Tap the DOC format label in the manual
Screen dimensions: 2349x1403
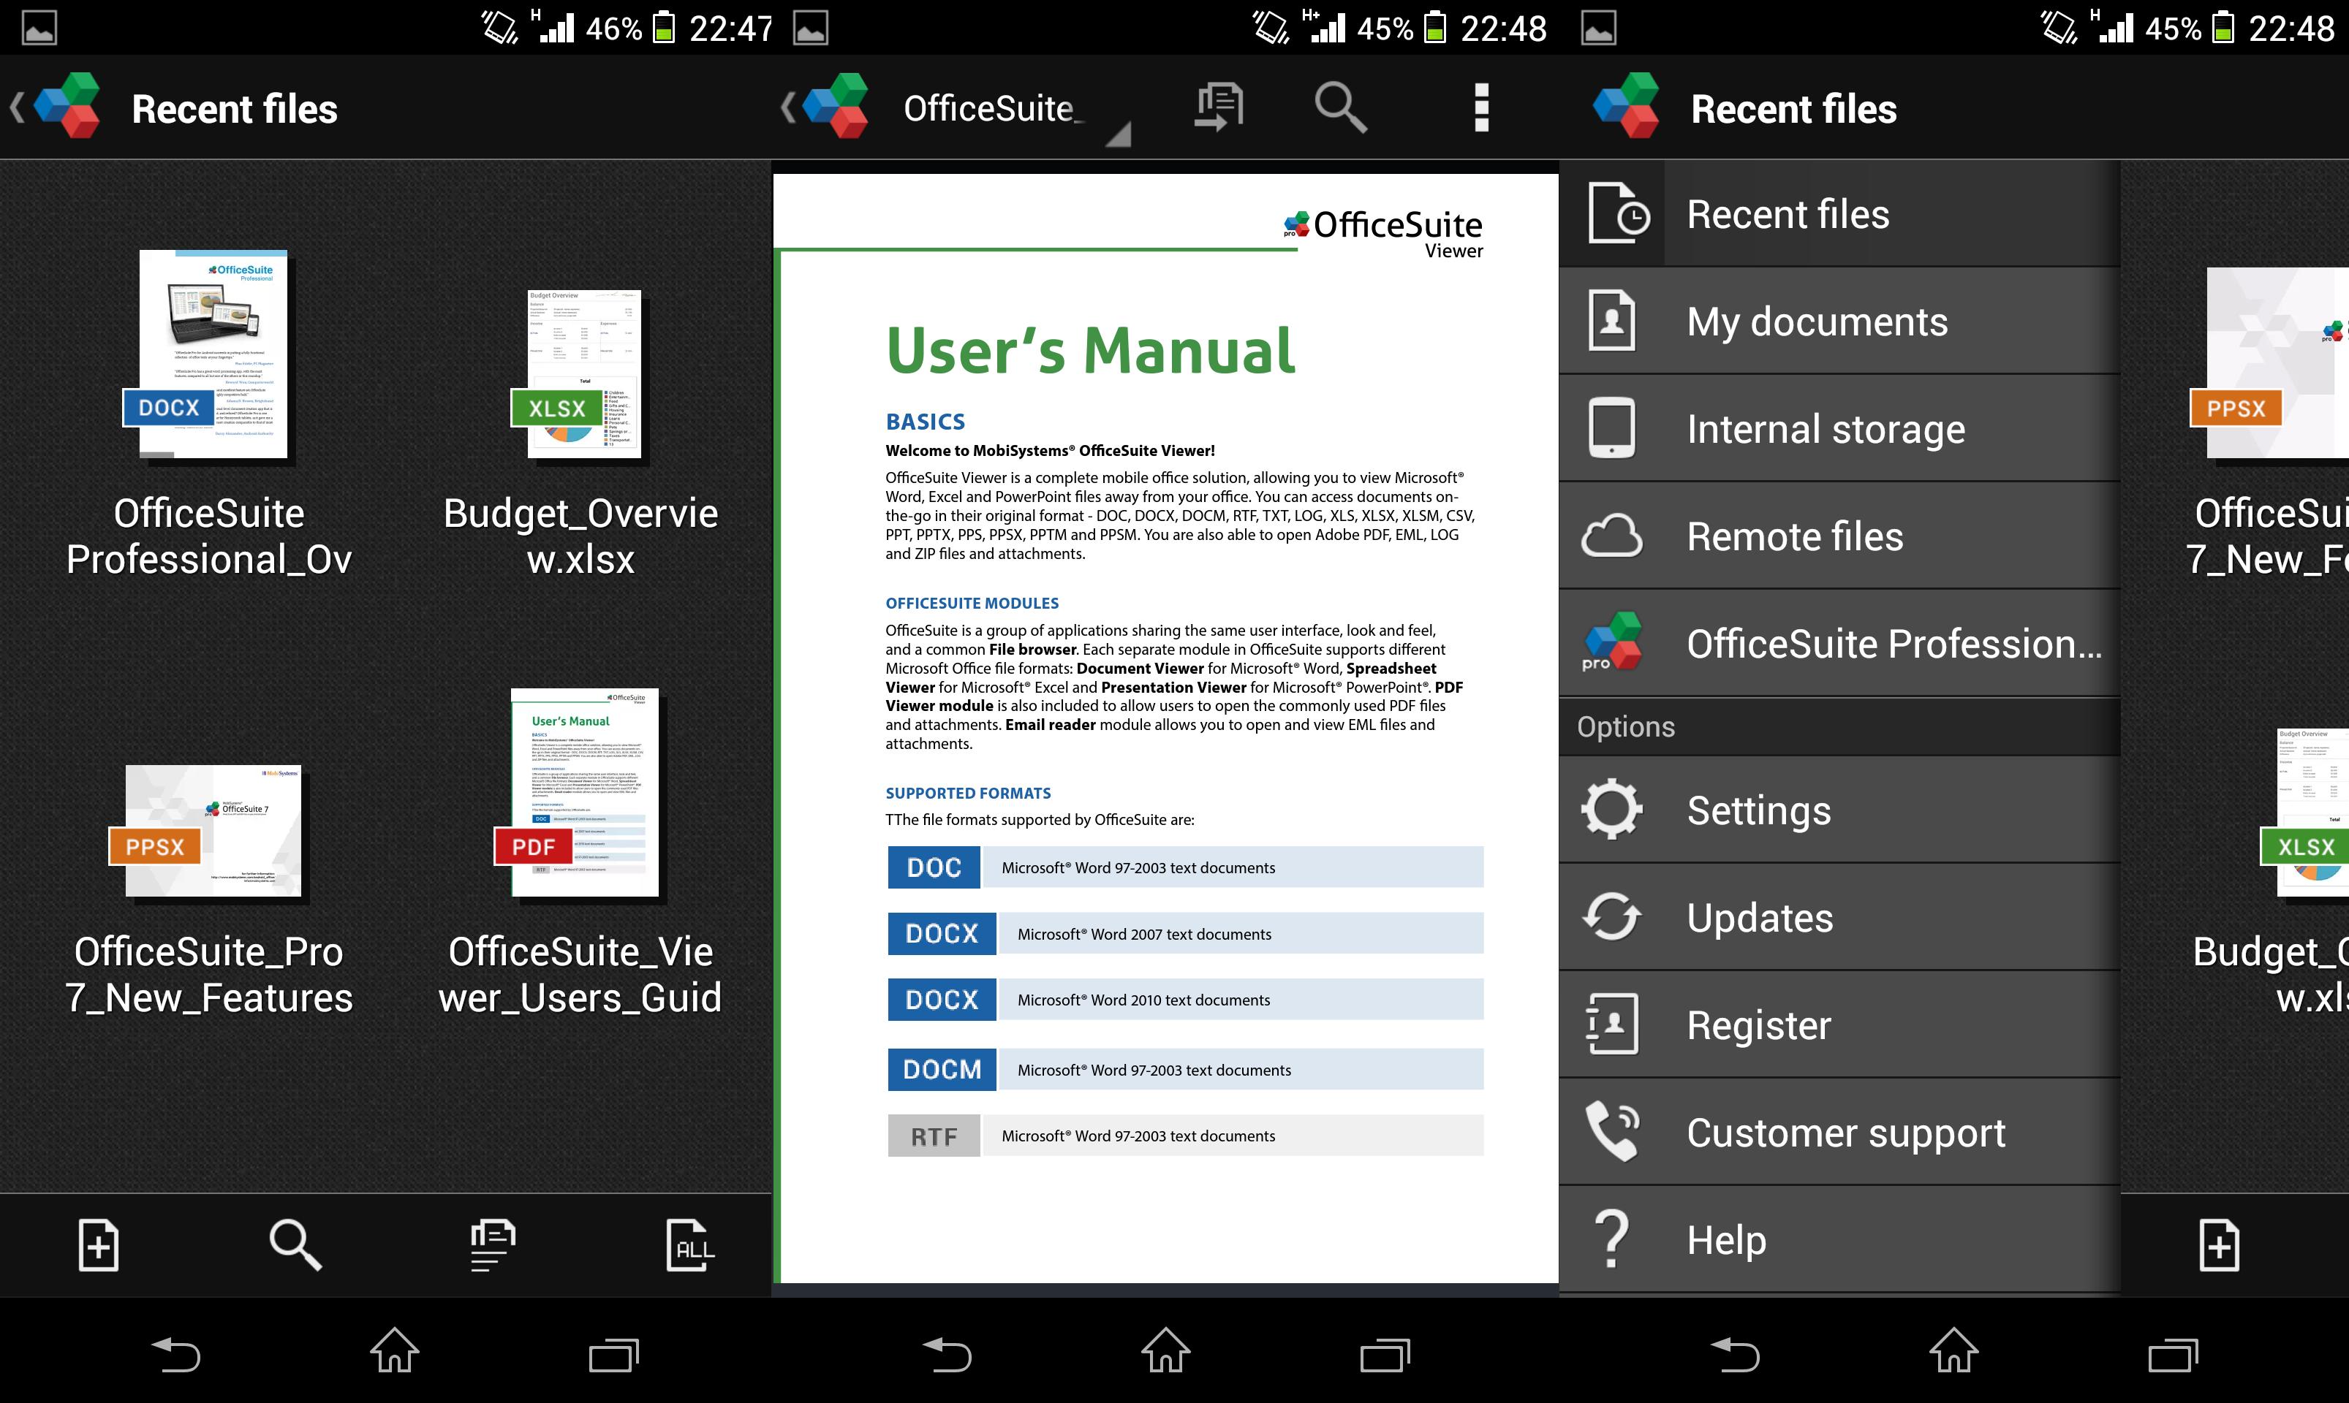(934, 867)
